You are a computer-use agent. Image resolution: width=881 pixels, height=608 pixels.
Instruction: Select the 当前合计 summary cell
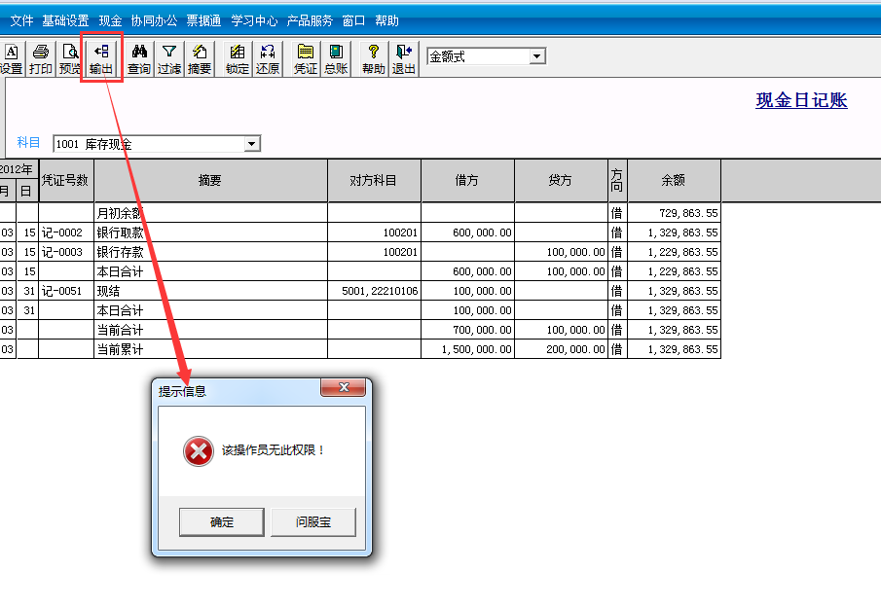(x=210, y=330)
